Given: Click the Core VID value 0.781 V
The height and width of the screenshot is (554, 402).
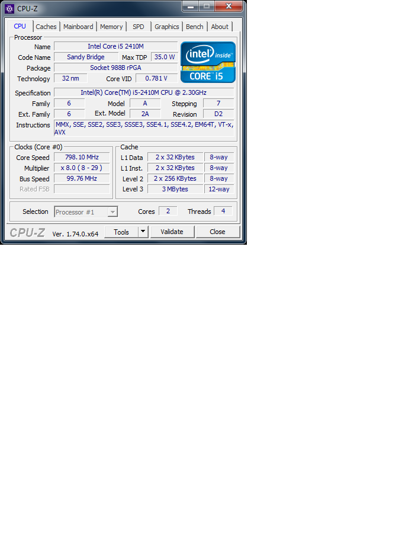Looking at the screenshot, I should (156, 78).
